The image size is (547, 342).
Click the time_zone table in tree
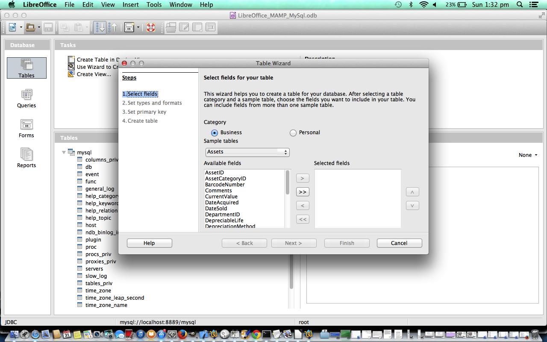tap(98, 291)
